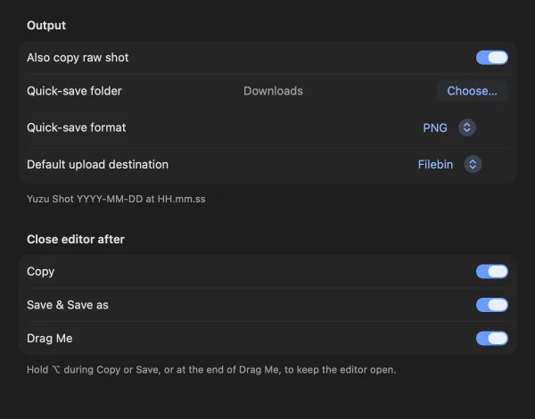Click the Downloads folder path text
535x419 pixels.
point(273,91)
